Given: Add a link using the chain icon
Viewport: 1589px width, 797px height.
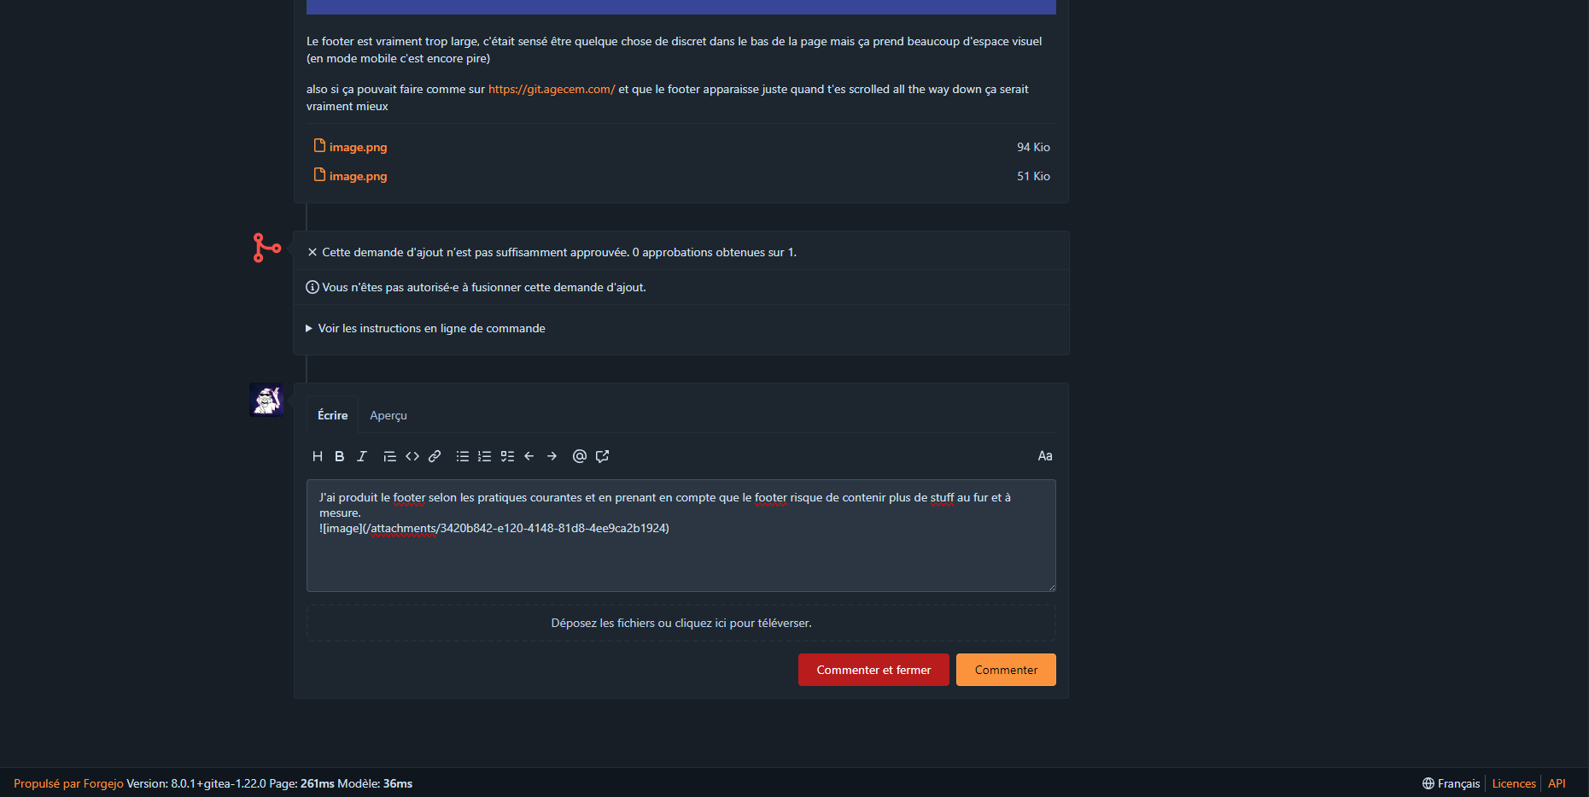Looking at the screenshot, I should (x=435, y=456).
